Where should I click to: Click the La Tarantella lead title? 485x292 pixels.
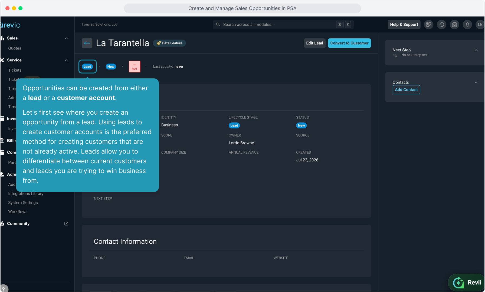[123, 43]
